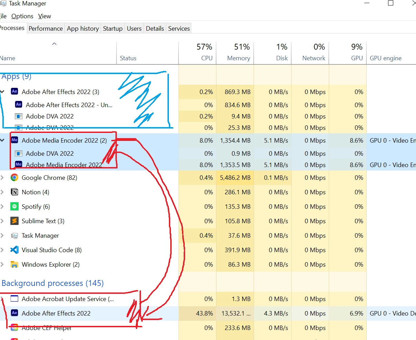Click Chrome's 5,486.2 MB memory value
This screenshot has height=340, width=416.
[235, 178]
